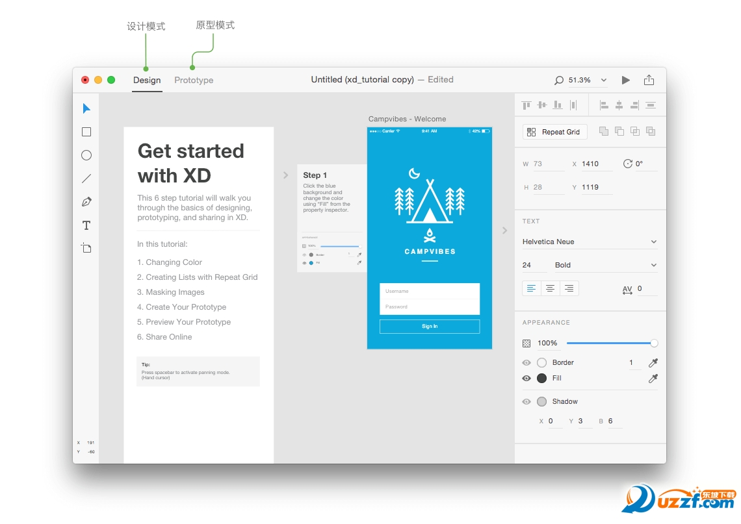Distribute objects vertically
This screenshot has height=524, width=741.
point(651,105)
